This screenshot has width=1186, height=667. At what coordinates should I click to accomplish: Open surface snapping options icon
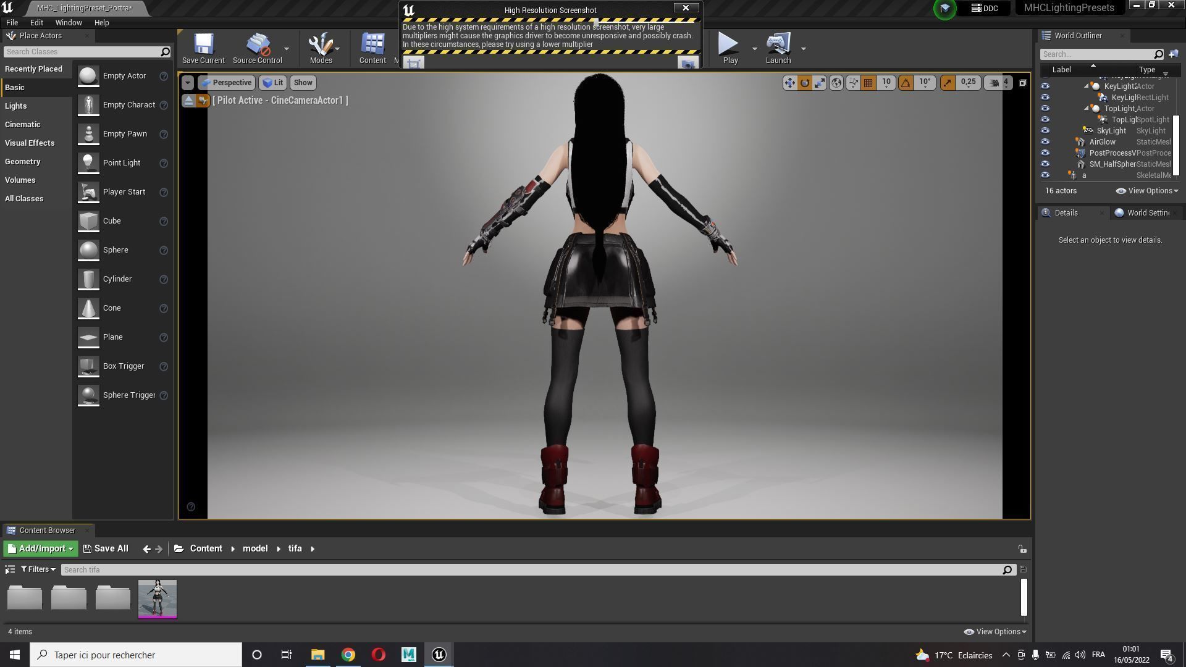point(853,83)
